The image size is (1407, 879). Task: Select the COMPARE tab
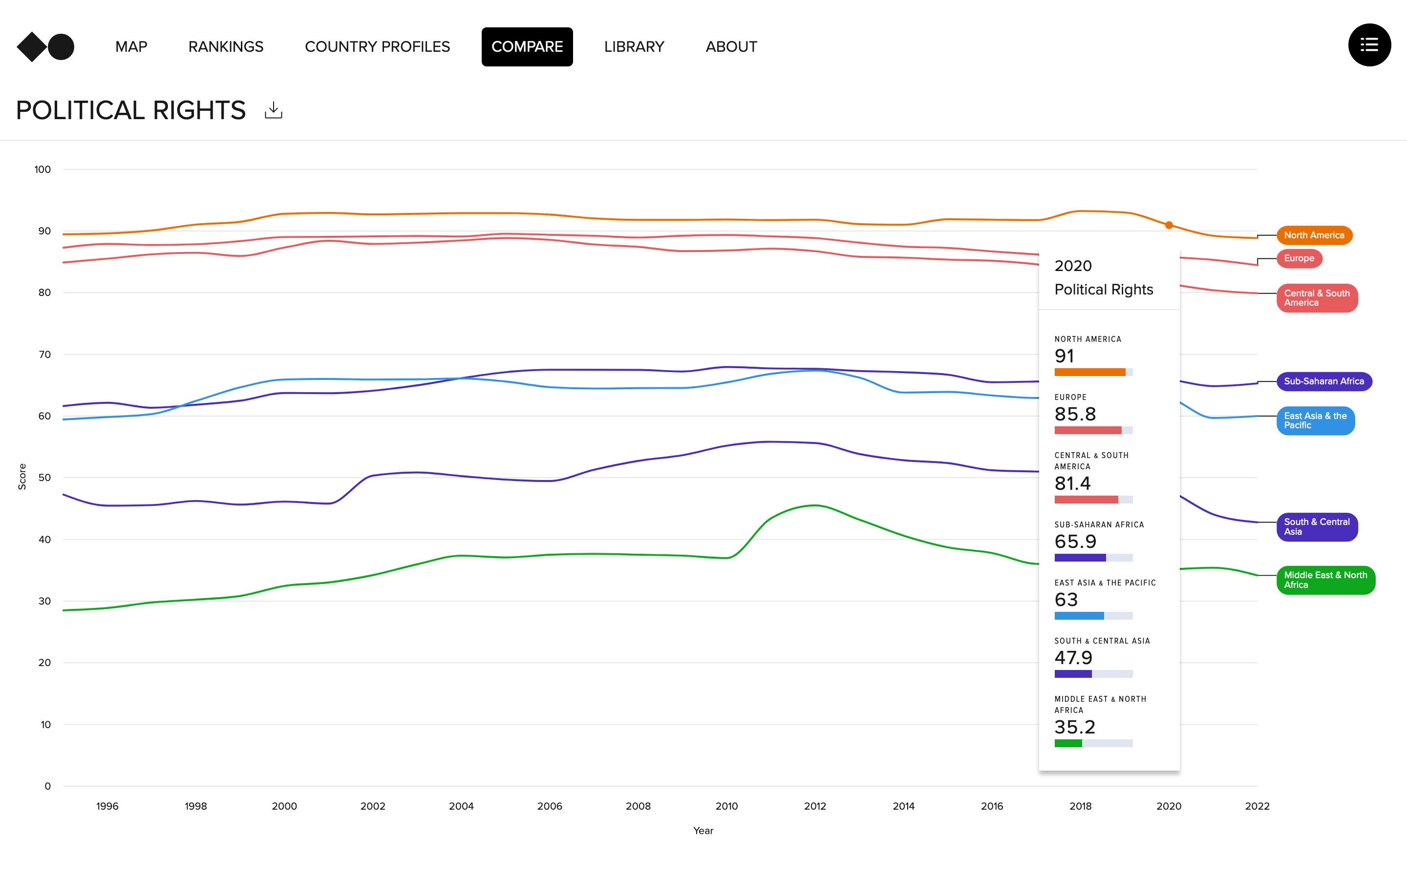tap(527, 46)
